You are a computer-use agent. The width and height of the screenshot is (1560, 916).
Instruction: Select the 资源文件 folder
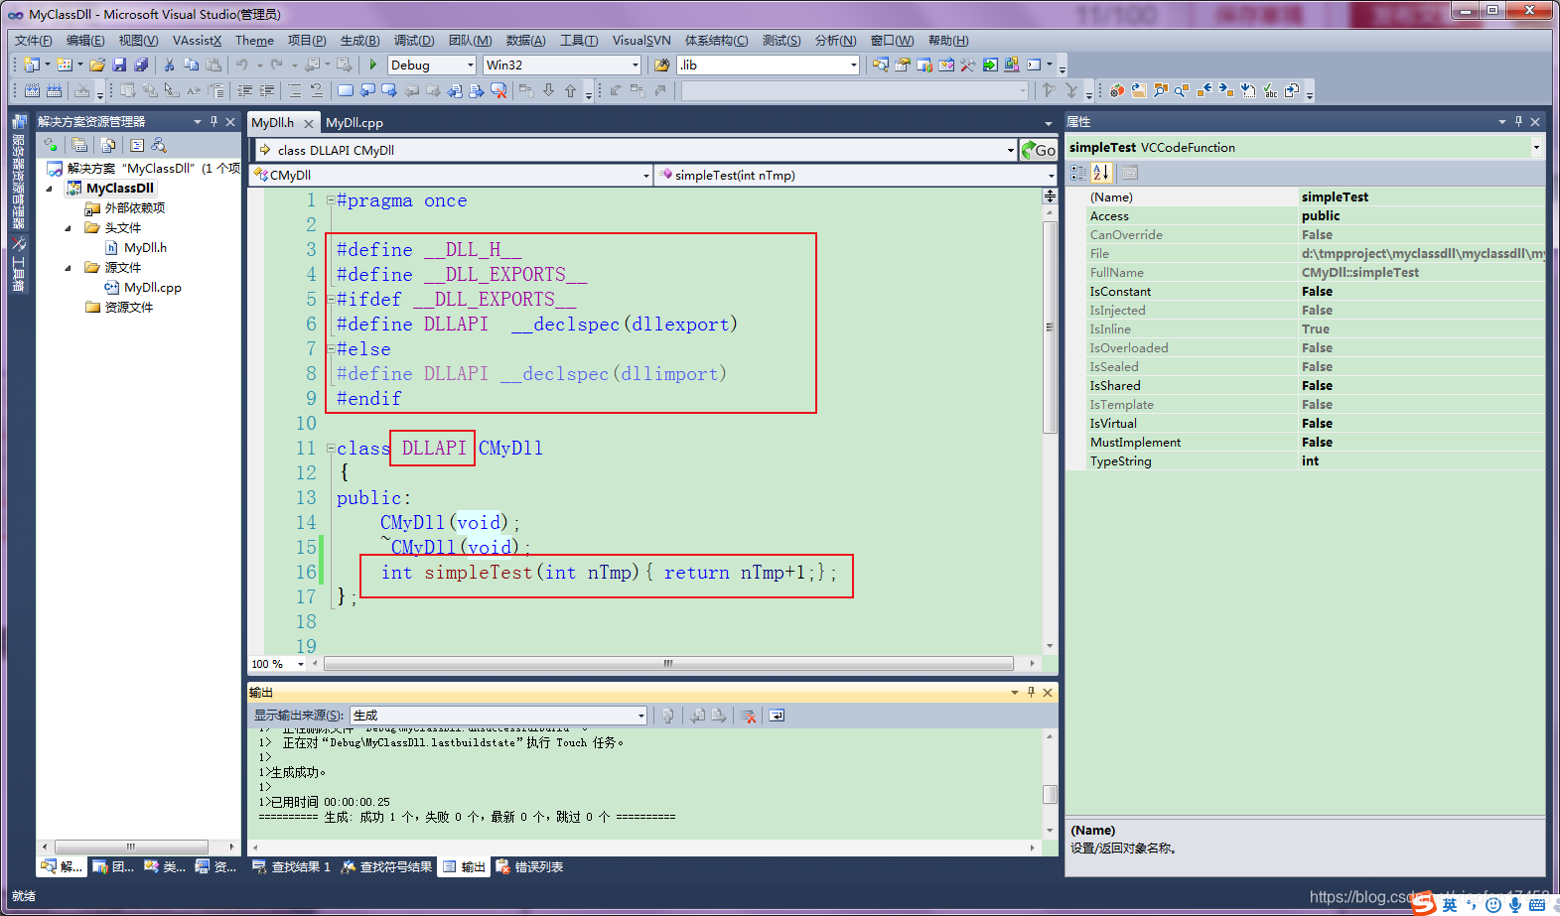[129, 308]
